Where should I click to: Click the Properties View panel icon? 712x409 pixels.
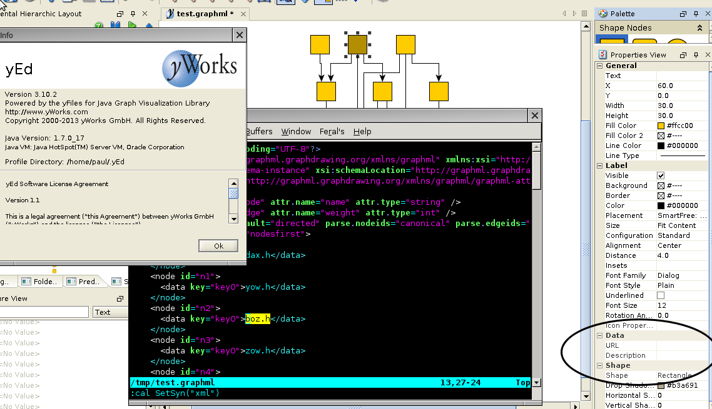603,54
